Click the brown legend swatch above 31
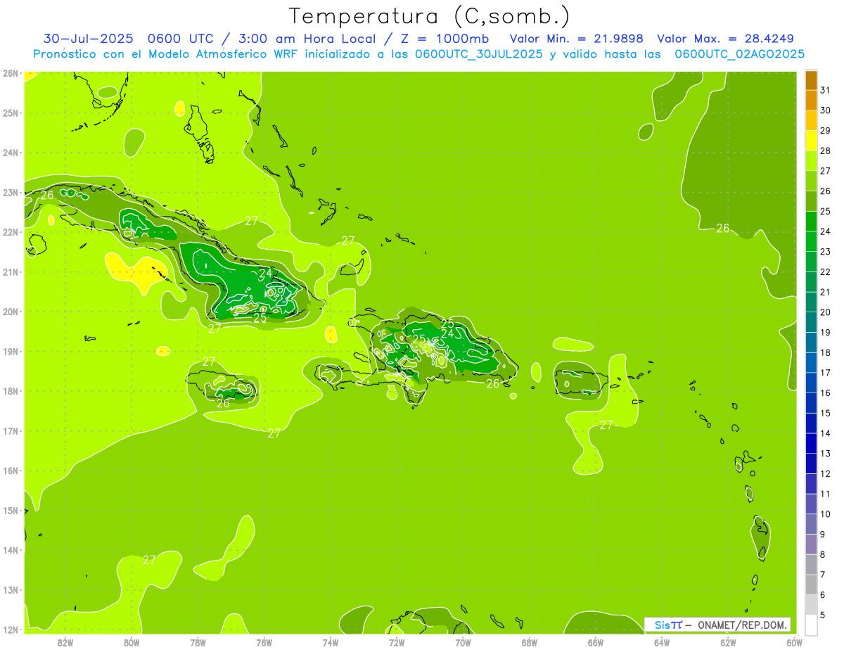 coord(811,80)
